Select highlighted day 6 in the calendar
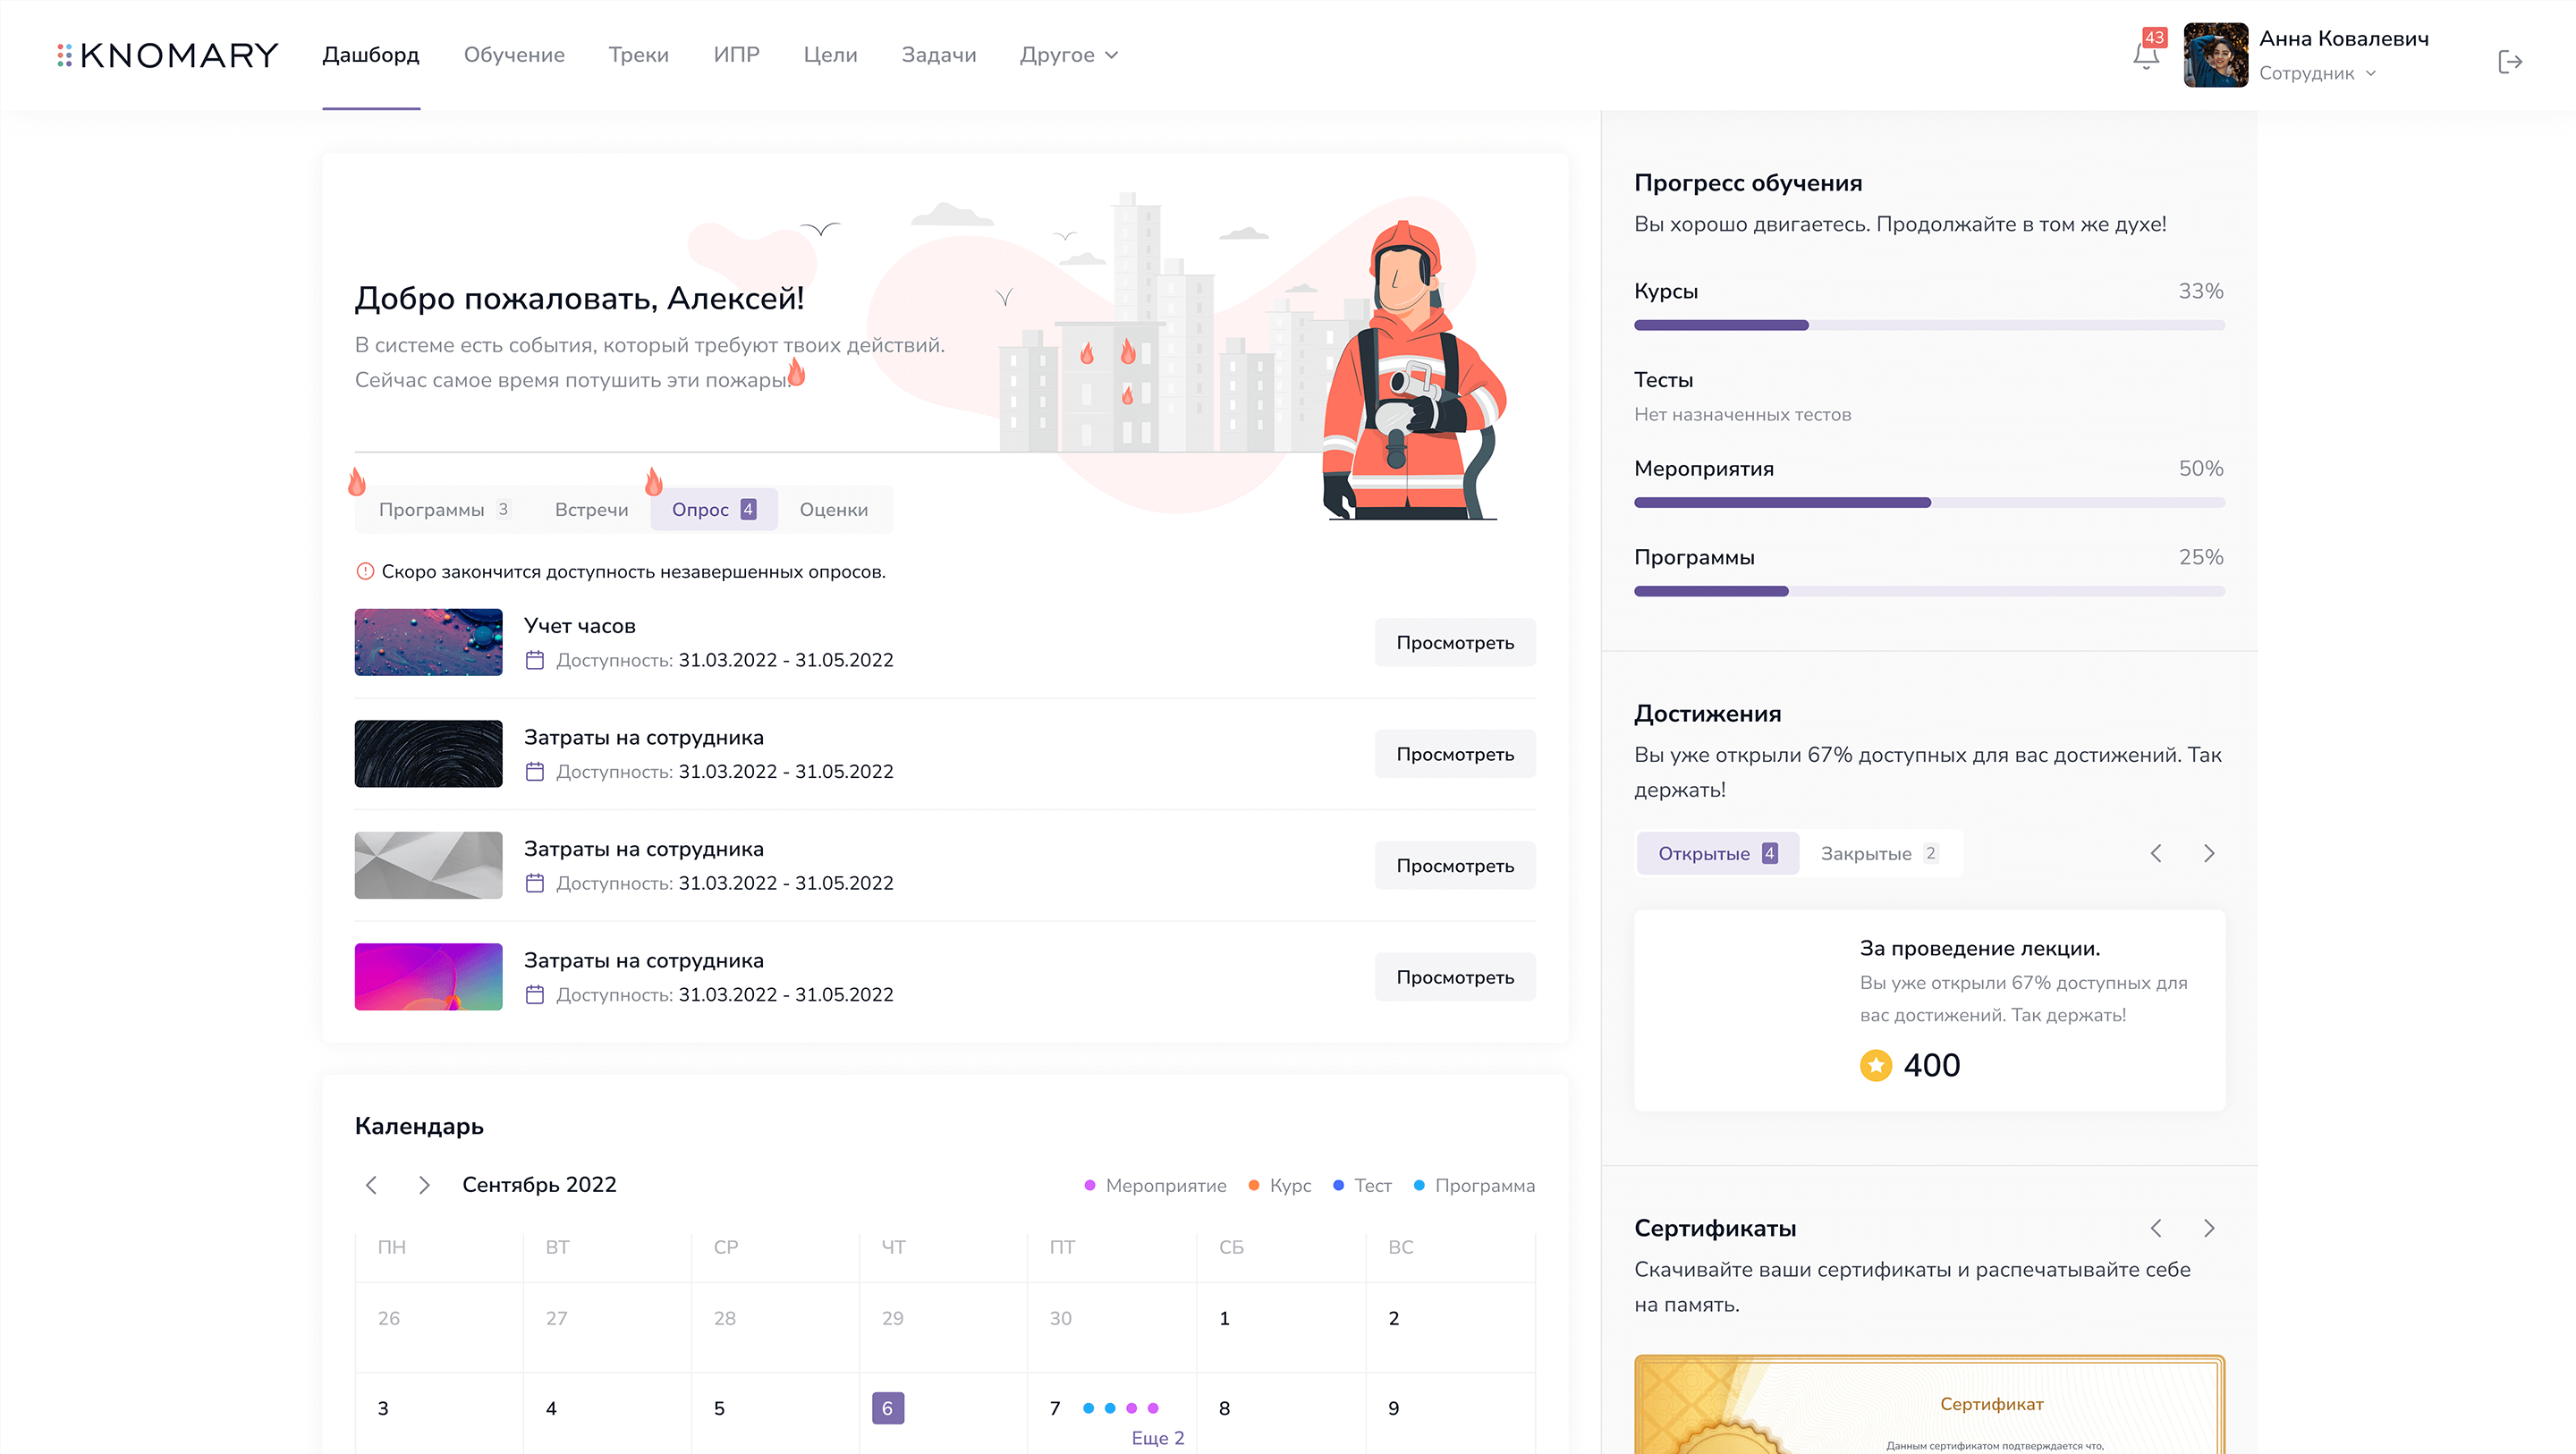This screenshot has height=1454, width=2576. 887,1408
